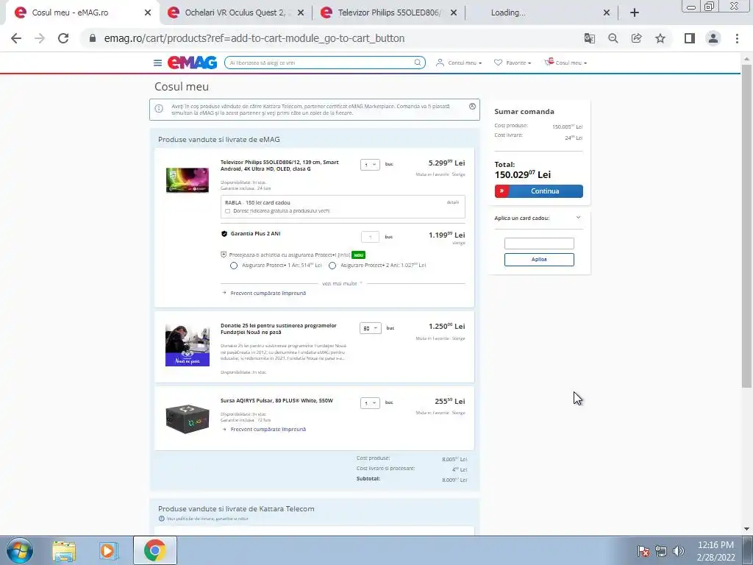Open quantity dropdown for Sursa AQIRYS Pulsar
The height and width of the screenshot is (565, 753).
[370, 403]
